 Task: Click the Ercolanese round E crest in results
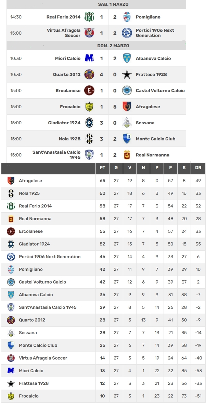(89, 90)
